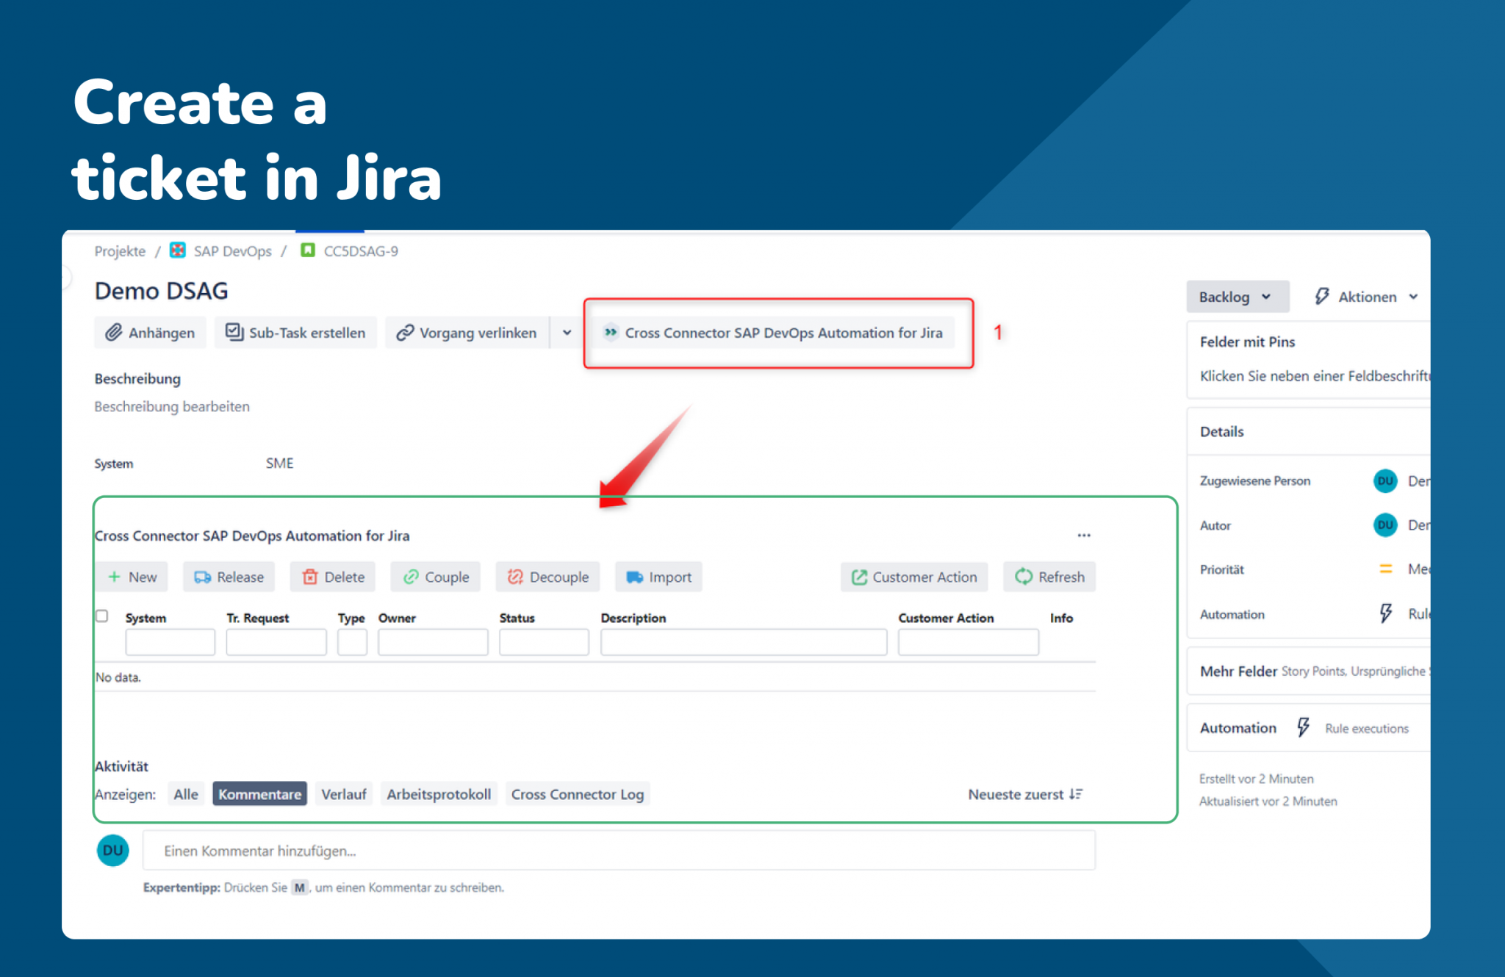The image size is (1505, 977).
Task: Open SAP DevOps breadcrumb link
Action: [232, 251]
